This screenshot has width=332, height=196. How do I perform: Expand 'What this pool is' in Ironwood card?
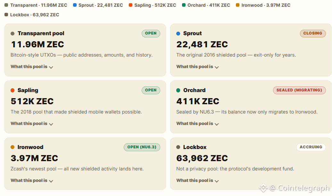coord(32,181)
